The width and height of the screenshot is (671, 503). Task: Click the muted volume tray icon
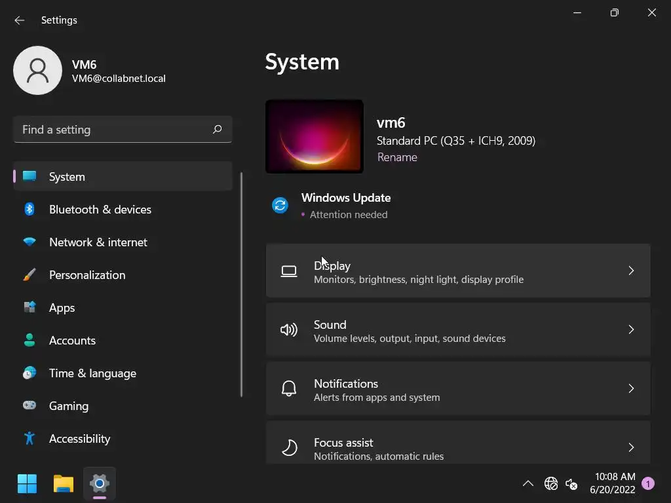coord(571,484)
